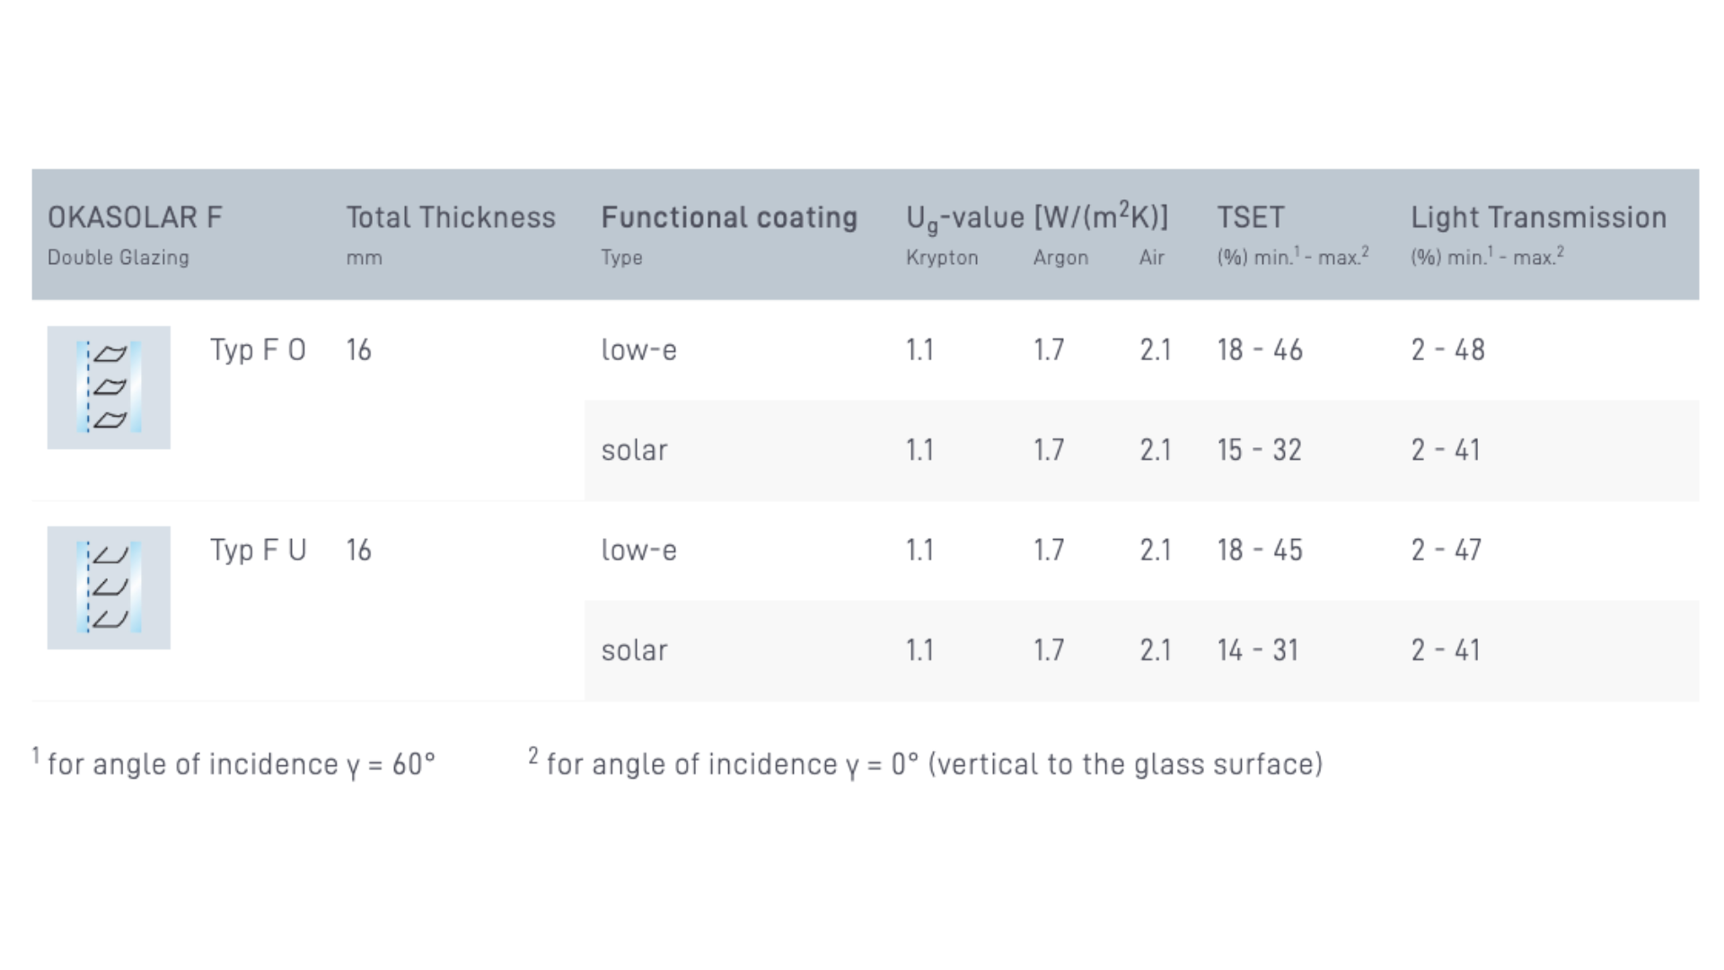Image resolution: width=1724 pixels, height=970 pixels.
Task: Click the Total Thickness column header
Action: coord(451,217)
